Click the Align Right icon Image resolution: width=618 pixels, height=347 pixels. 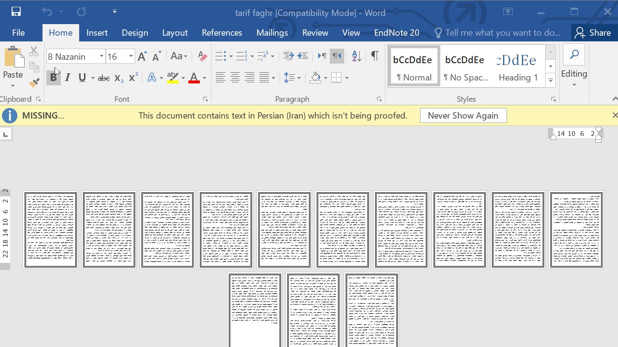pyautogui.click(x=249, y=78)
